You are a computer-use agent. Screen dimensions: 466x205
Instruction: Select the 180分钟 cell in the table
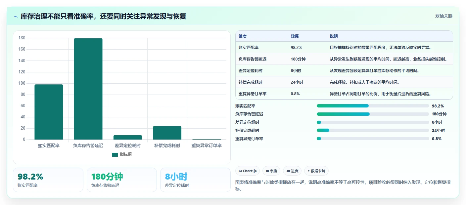(x=298, y=59)
